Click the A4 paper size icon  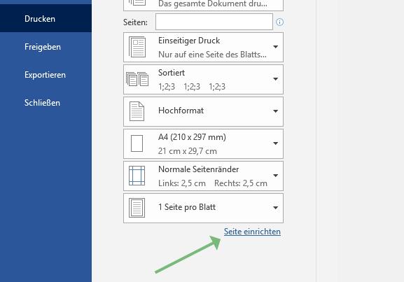point(137,143)
